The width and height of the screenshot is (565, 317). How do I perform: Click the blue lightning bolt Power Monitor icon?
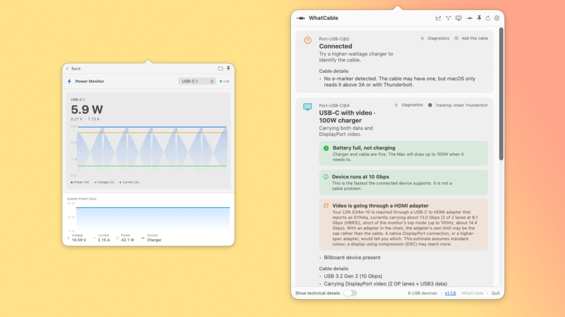[x=70, y=81]
